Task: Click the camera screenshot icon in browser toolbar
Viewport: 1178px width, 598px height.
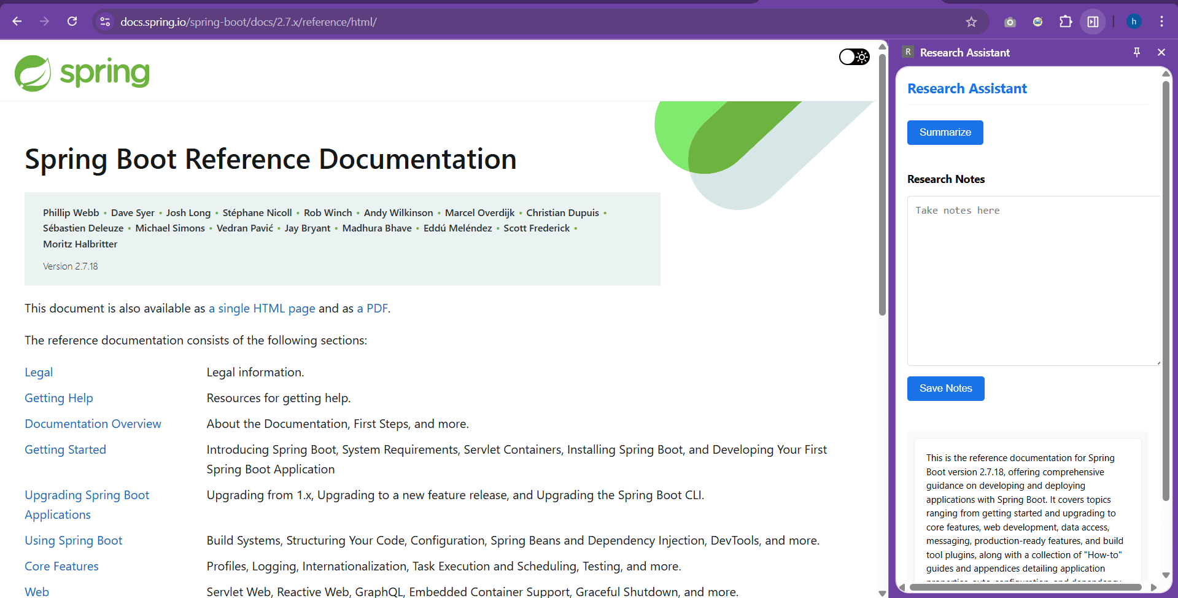Action: [x=1010, y=21]
